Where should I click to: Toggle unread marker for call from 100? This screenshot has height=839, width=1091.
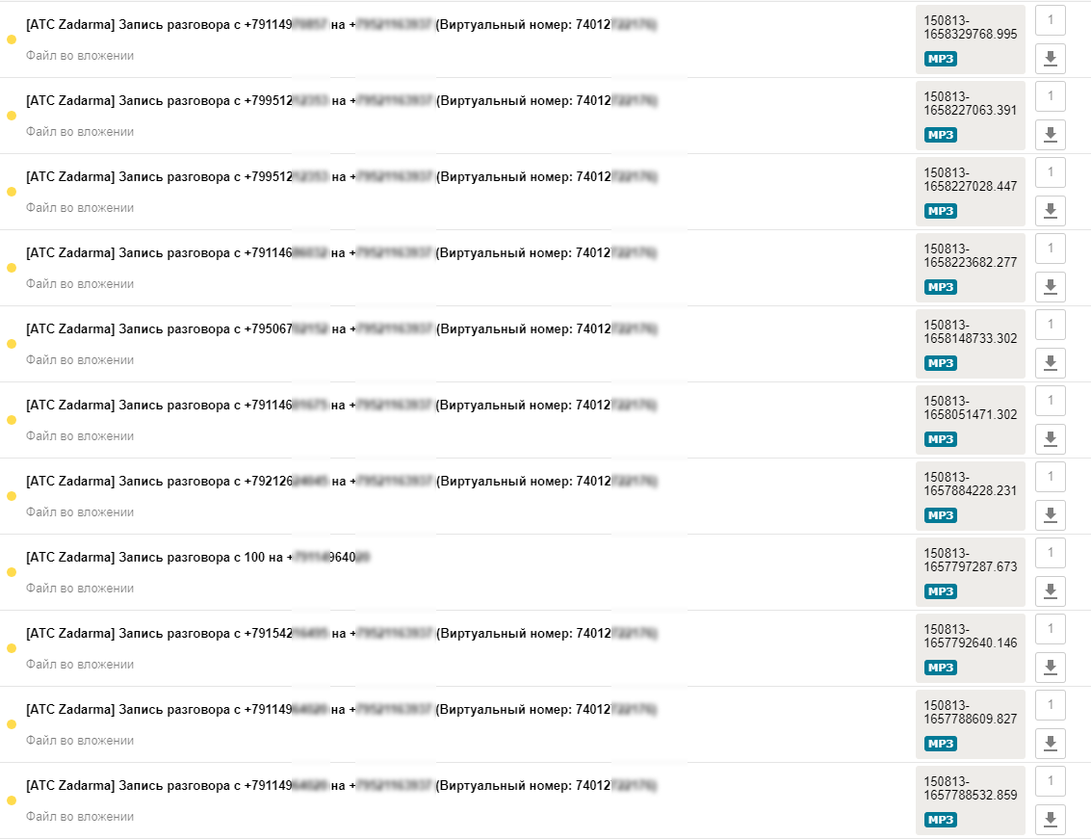[12, 572]
